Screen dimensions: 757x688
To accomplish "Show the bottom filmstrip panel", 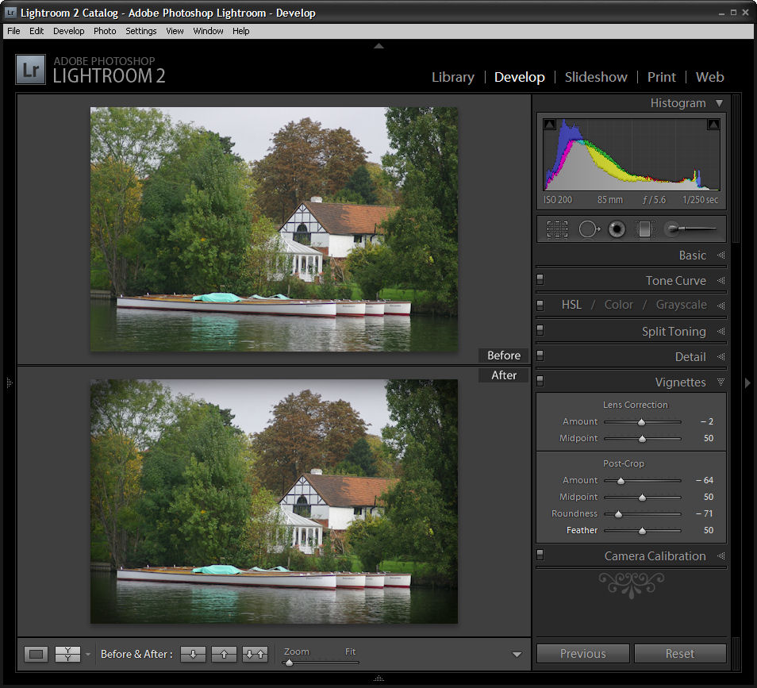I will click(x=379, y=678).
